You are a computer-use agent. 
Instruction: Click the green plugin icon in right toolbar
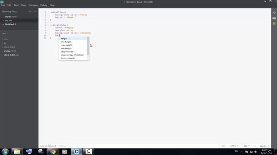pos(274,24)
